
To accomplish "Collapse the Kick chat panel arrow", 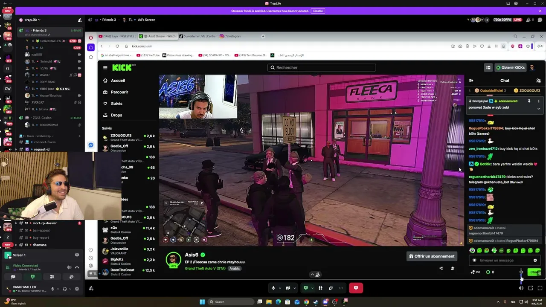I will point(471,81).
